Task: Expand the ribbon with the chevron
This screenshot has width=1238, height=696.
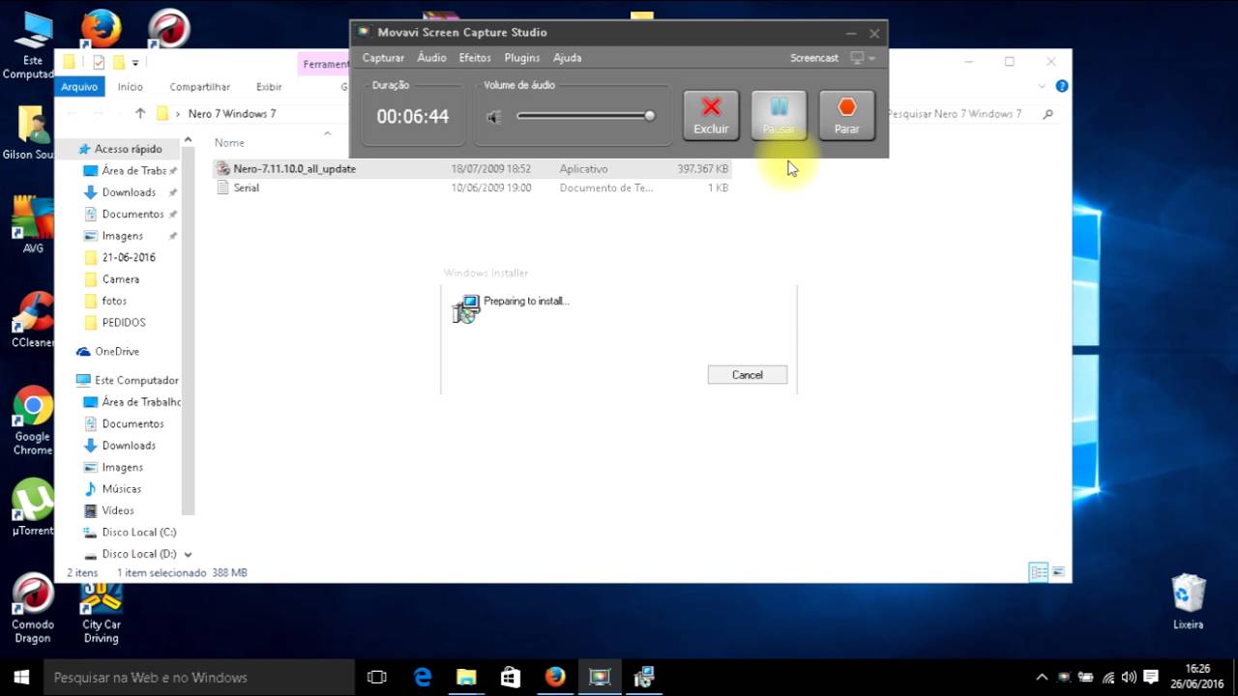Action: pyautogui.click(x=1042, y=86)
